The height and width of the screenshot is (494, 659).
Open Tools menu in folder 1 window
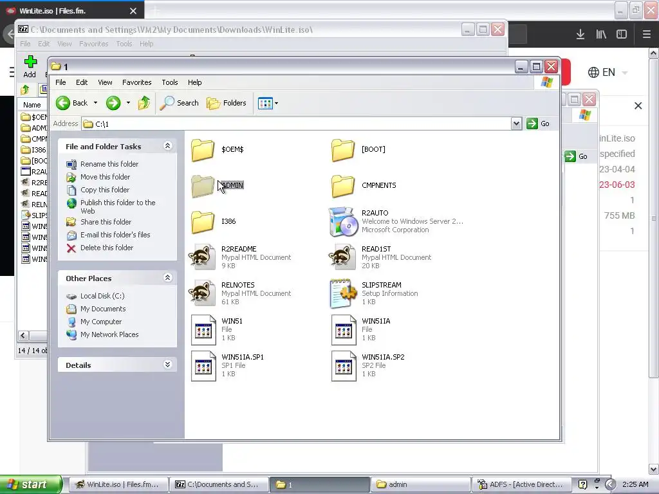coord(170,82)
